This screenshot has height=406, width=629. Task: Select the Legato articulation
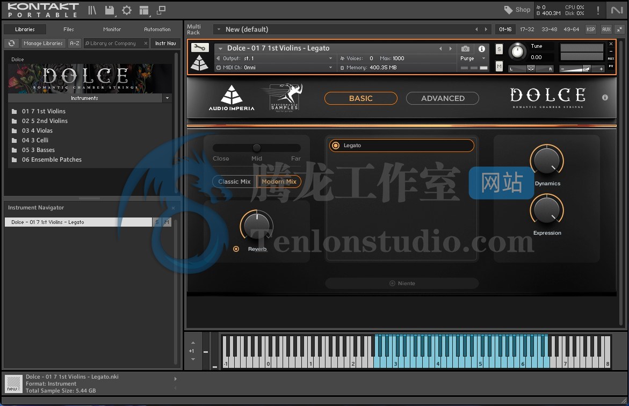[402, 145]
